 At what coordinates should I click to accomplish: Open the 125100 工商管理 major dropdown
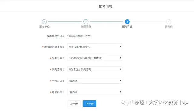pyautogui.click(x=95, y=58)
